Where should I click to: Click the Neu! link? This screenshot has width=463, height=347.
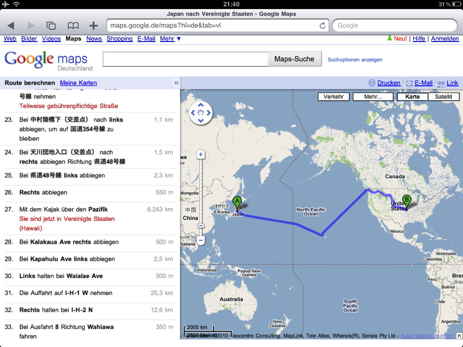[401, 39]
